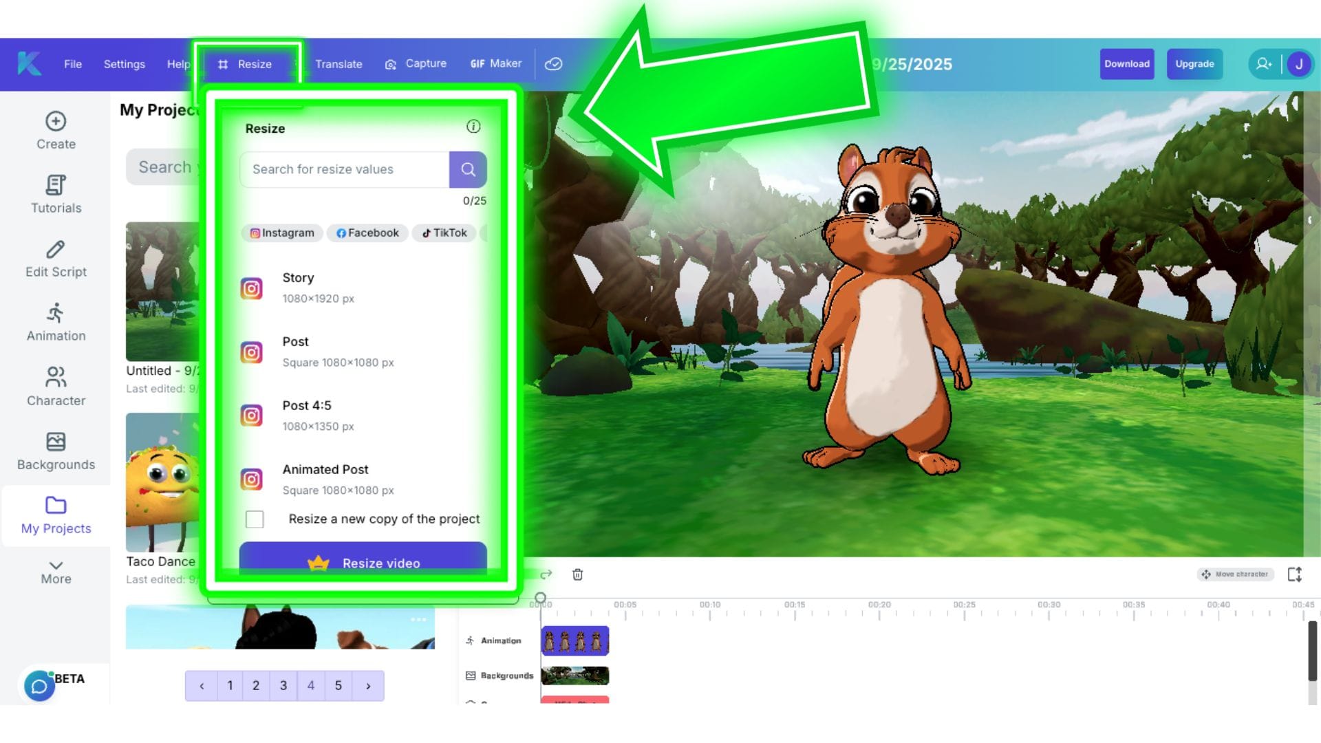The image size is (1321, 743).
Task: Click the cloud sync status icon
Action: (x=553, y=64)
